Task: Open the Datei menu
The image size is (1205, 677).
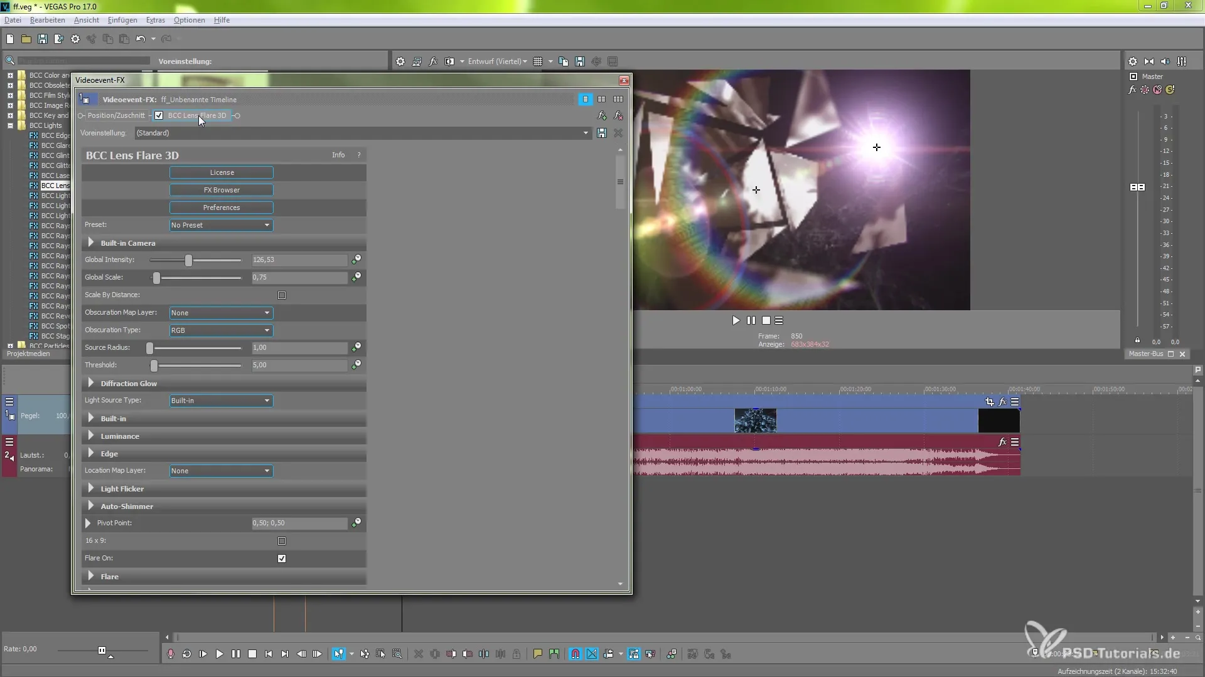Action: coord(13,20)
